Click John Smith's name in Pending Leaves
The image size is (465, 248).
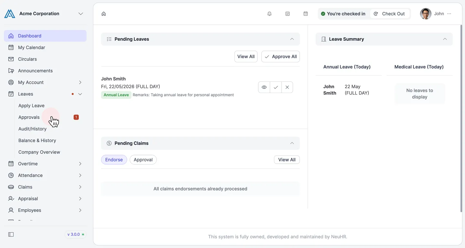click(x=113, y=79)
